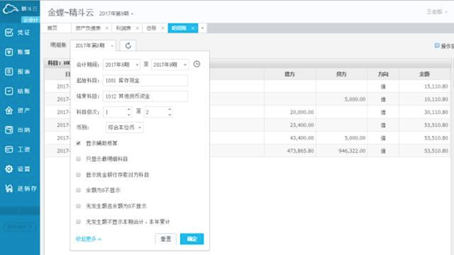Collapse options via 收起更多 link
This screenshot has width=454, height=255.
[x=88, y=239]
